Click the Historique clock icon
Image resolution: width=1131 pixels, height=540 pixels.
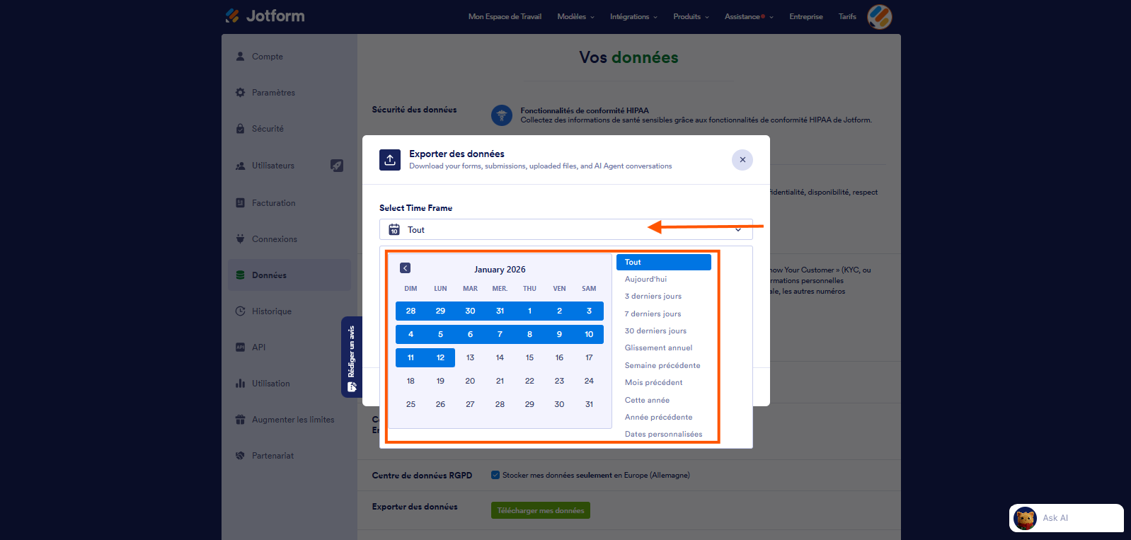pos(240,311)
